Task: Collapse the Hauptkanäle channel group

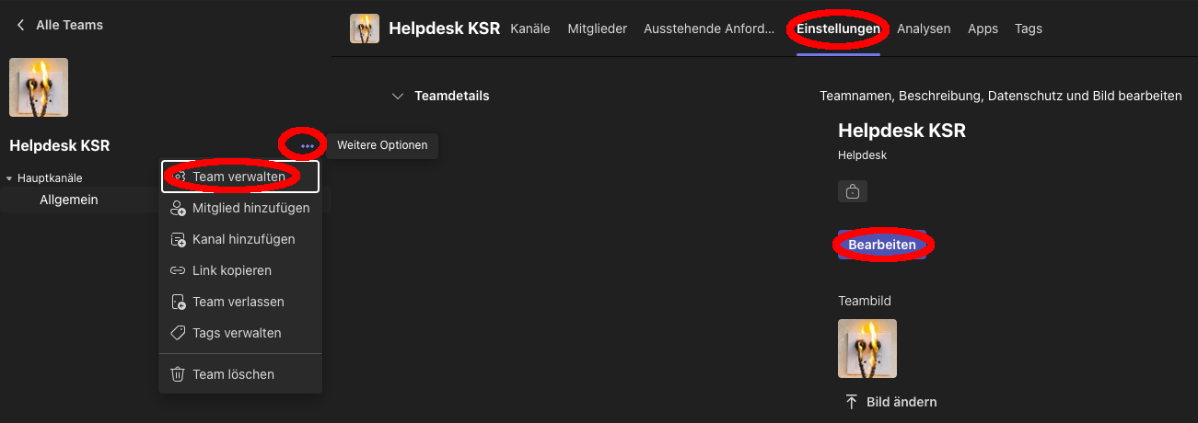Action: coord(9,178)
